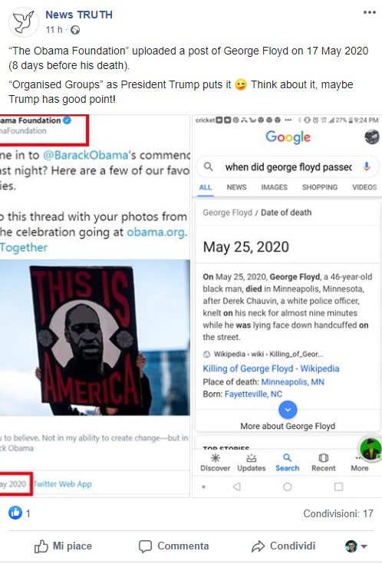382x564 pixels.
Task: Click the This Is America poster image
Action: tap(94, 338)
